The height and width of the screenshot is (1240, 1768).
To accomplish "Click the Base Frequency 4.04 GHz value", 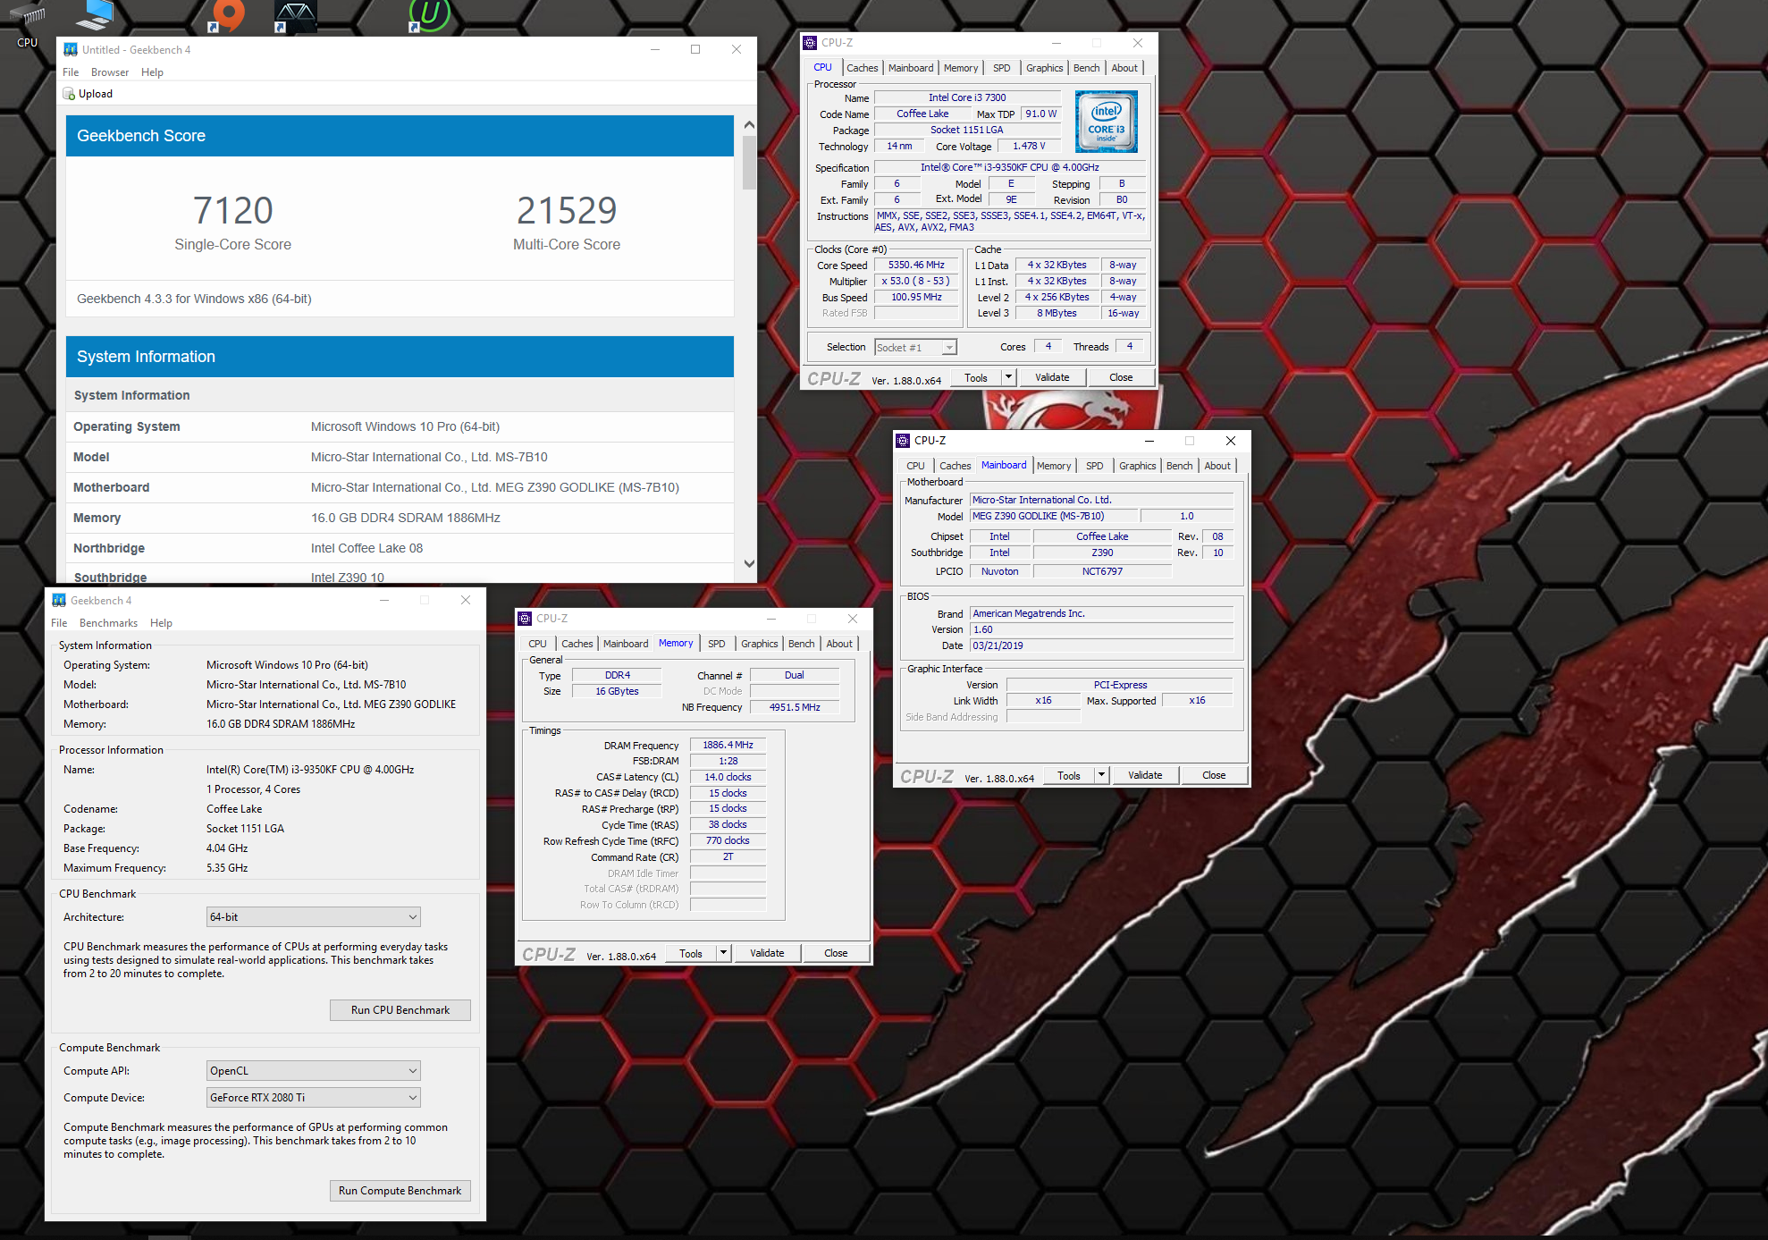I will [x=227, y=848].
